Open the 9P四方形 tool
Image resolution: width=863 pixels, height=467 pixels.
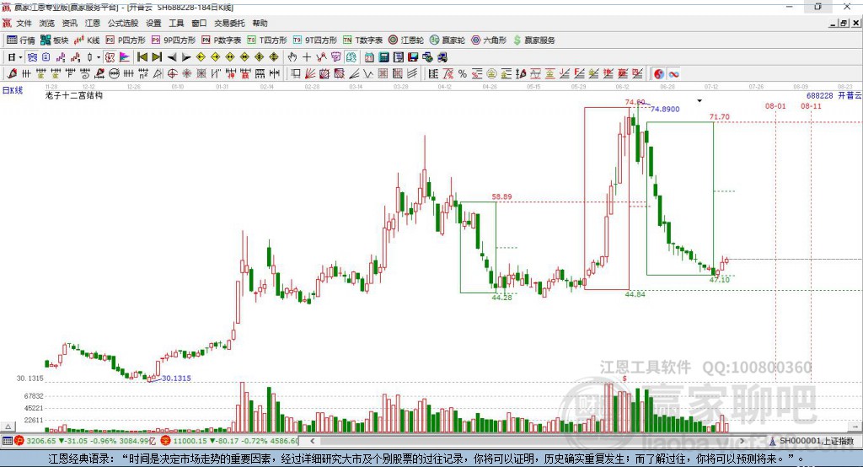click(x=174, y=40)
